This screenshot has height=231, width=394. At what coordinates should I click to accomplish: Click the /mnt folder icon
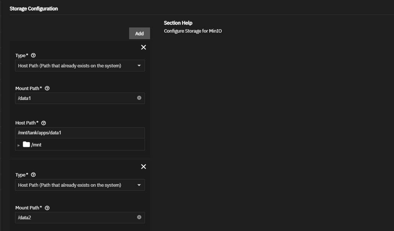[x=26, y=144]
